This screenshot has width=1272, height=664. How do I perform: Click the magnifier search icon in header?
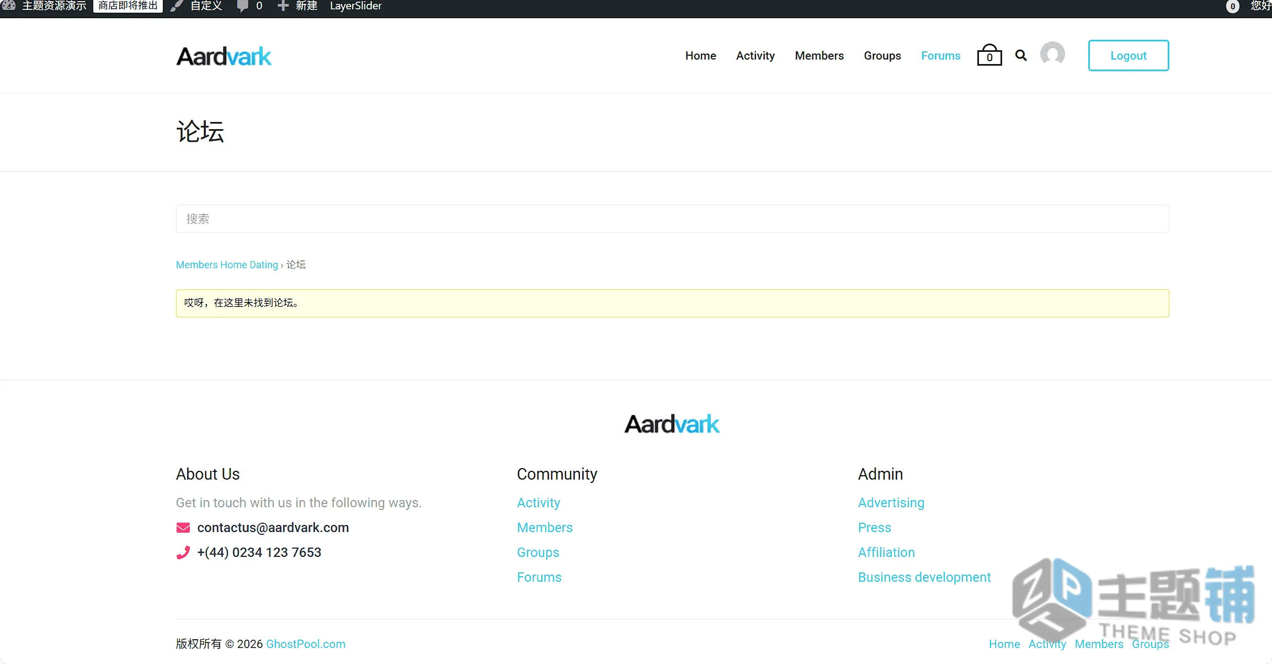[x=1021, y=55]
